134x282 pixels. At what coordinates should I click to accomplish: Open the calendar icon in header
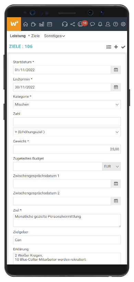(x=49, y=24)
